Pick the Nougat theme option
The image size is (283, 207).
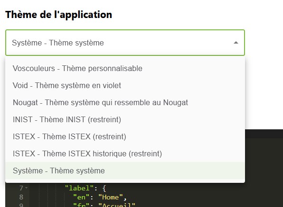pyautogui.click(x=125, y=102)
